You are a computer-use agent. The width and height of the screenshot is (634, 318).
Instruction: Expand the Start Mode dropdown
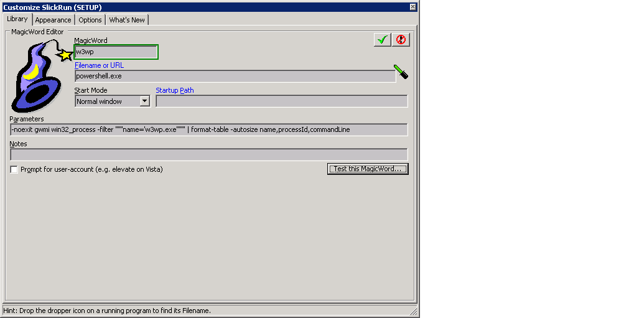(144, 101)
